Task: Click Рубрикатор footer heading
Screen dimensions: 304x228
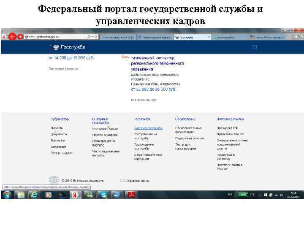Action: pos(60,119)
